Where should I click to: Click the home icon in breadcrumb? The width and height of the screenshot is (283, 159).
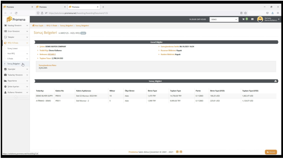tap(33, 25)
